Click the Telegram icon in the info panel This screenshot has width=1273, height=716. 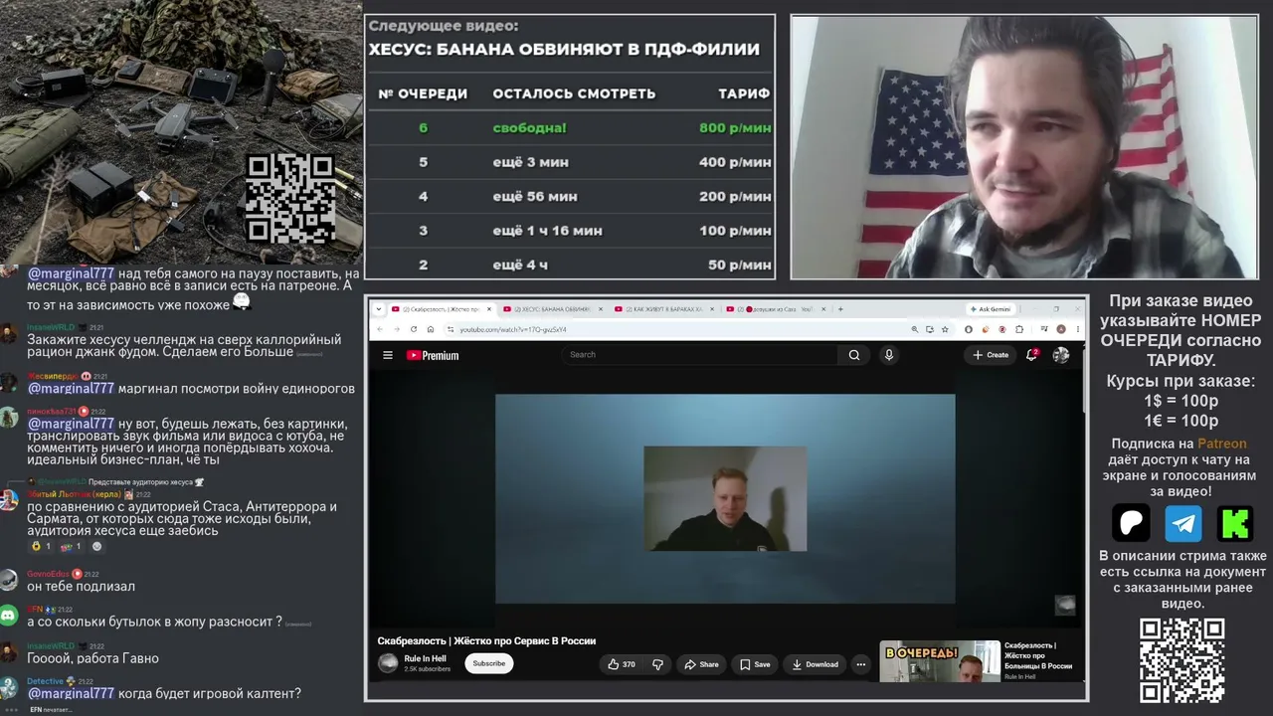coord(1183,522)
